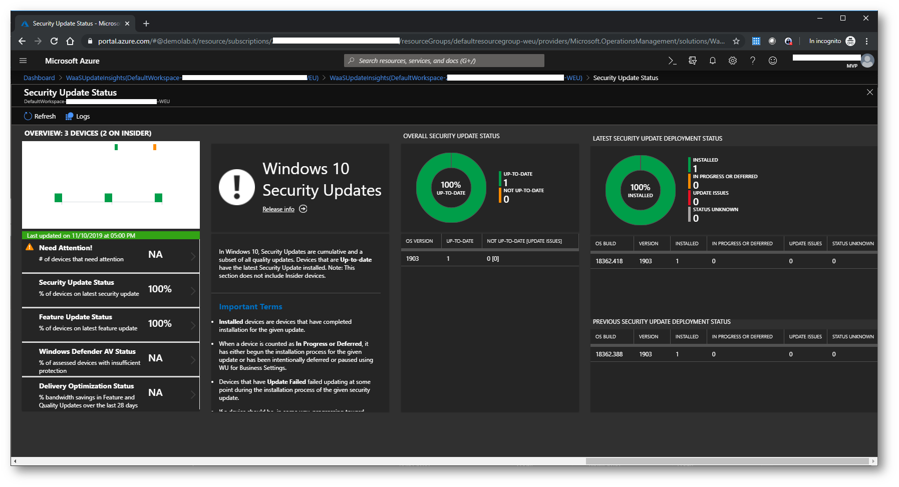Viewport: 899px width, 487px height.
Task: Open portal settings gear
Action: [733, 61]
